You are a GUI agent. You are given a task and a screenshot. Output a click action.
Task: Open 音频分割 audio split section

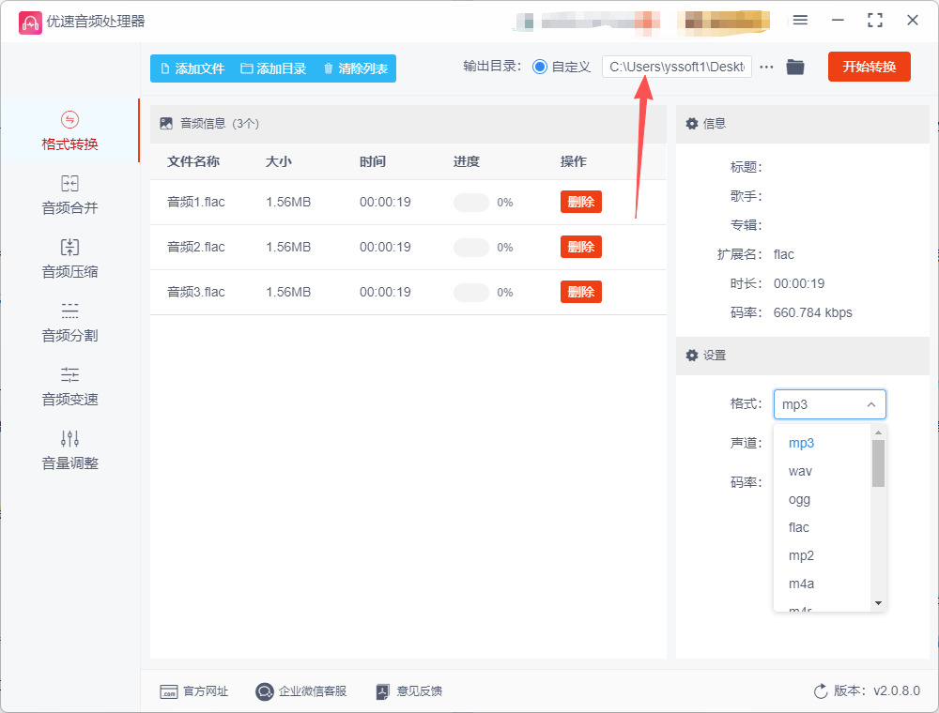69,323
